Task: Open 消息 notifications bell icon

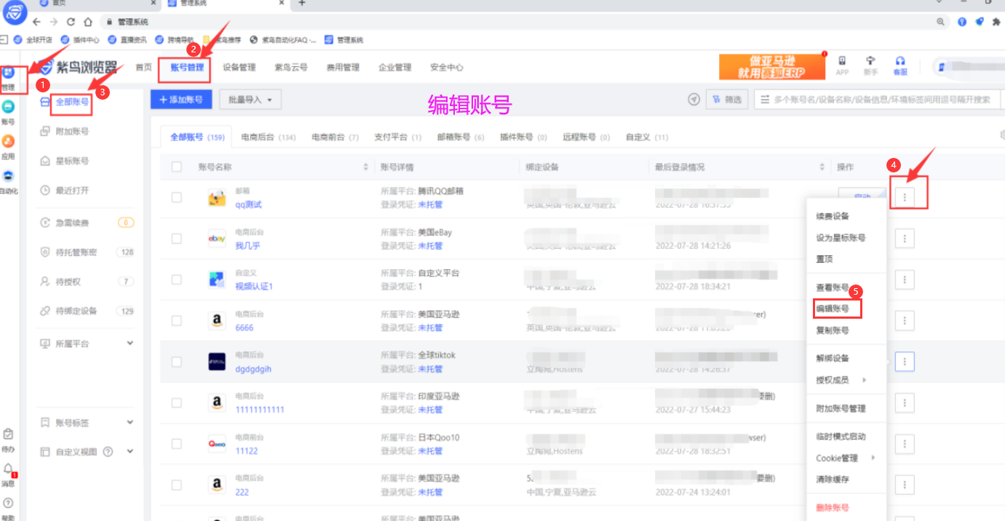Action: pos(8,469)
